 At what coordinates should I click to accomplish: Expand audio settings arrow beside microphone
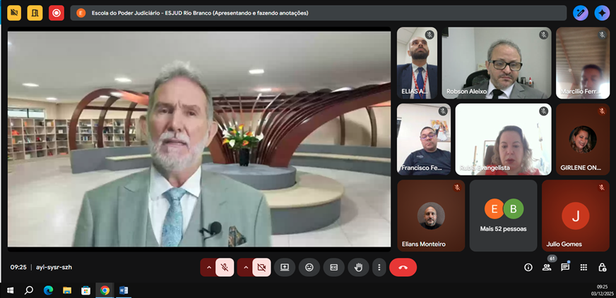208,268
